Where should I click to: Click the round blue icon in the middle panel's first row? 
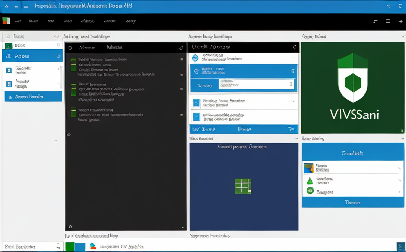pyautogui.click(x=195, y=58)
